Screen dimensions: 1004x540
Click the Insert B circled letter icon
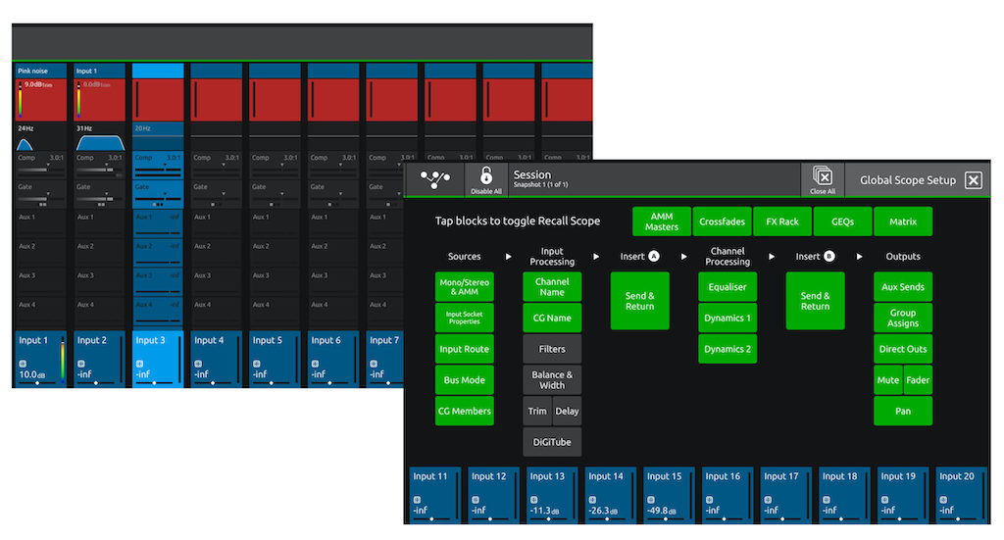(829, 257)
